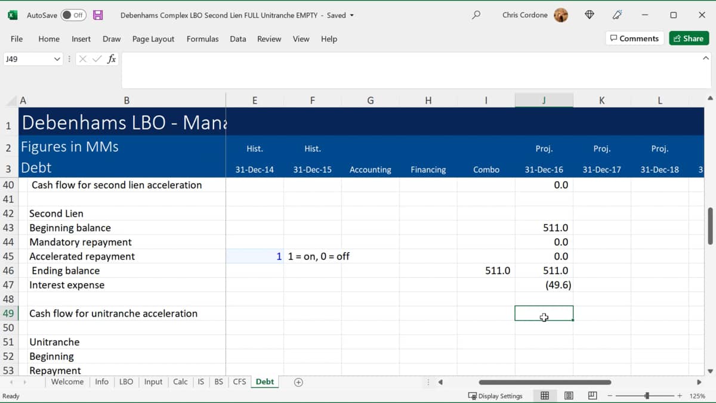
Task: Switch to the BS sheet tab
Action: coord(219,382)
